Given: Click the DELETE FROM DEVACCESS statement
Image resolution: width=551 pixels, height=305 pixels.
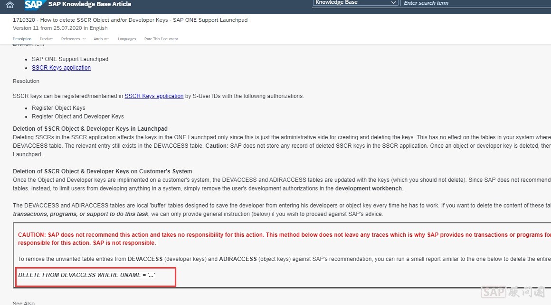Looking at the screenshot, I should coord(87,275).
